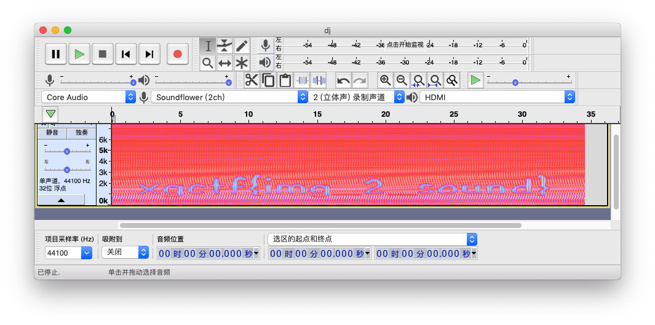
Task: Open the 选区的起点和终点 selection mode dropdown
Action: (372, 239)
